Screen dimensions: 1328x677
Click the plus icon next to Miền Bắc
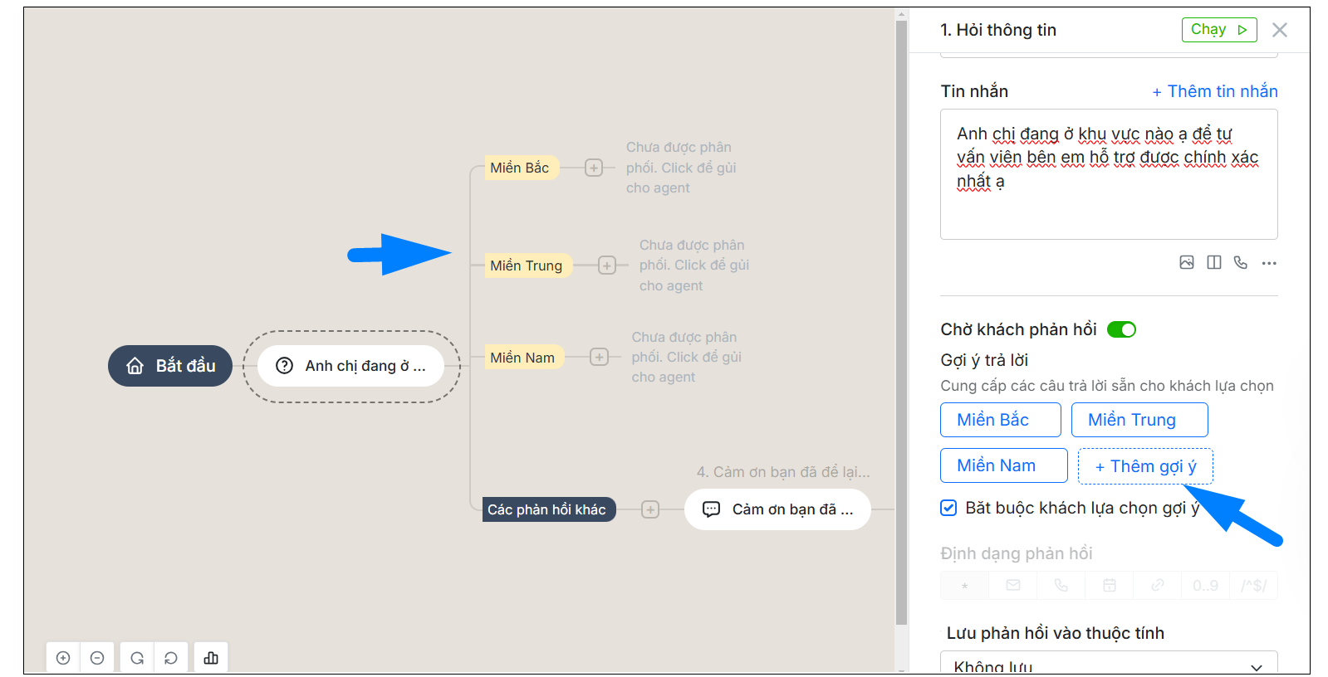[594, 168]
